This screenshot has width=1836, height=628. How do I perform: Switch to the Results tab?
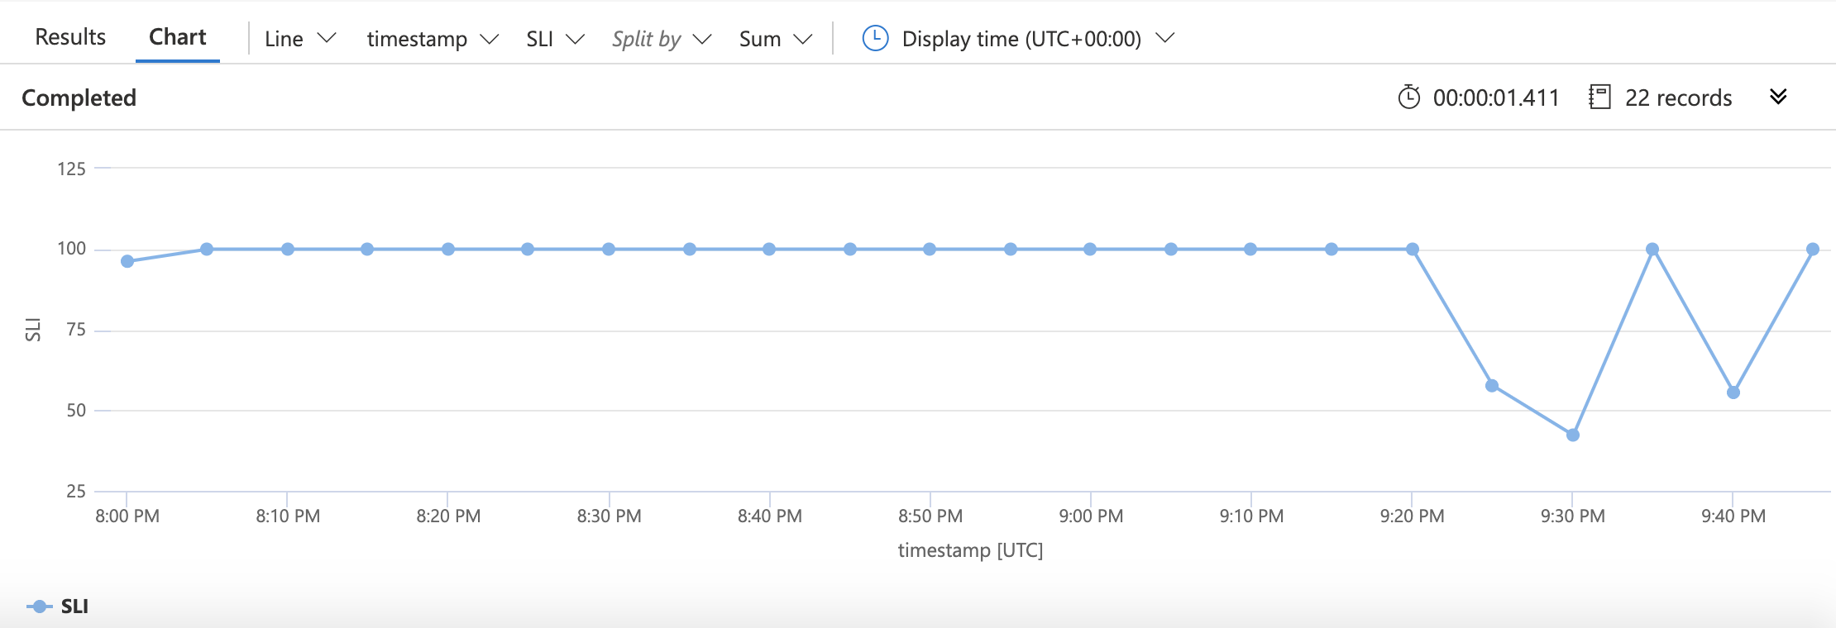(x=70, y=37)
